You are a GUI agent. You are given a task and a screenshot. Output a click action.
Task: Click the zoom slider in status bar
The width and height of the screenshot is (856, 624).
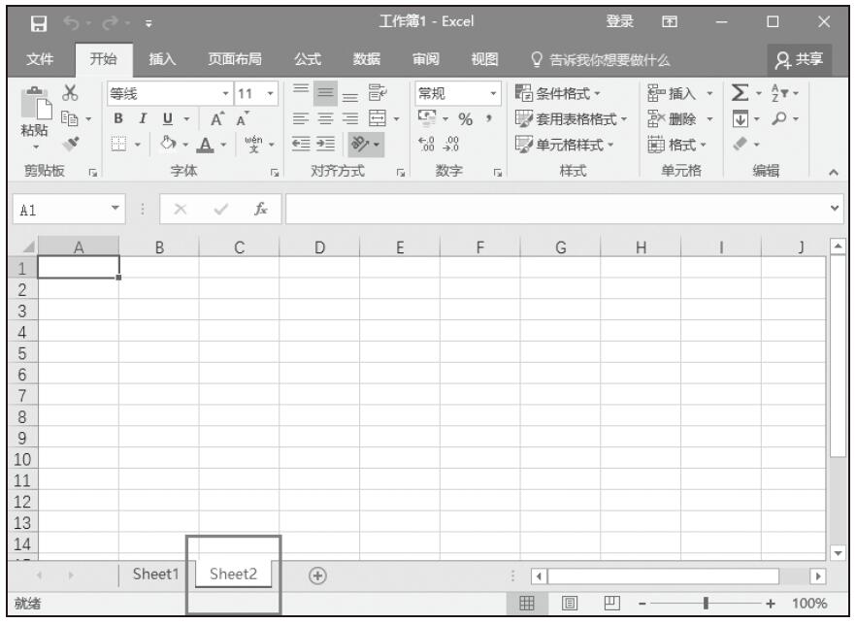pos(707,604)
